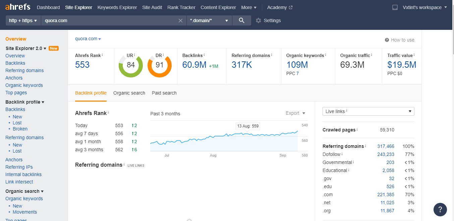The image size is (454, 221).
Task: Open Link intersect in sidebar
Action: pos(19,182)
